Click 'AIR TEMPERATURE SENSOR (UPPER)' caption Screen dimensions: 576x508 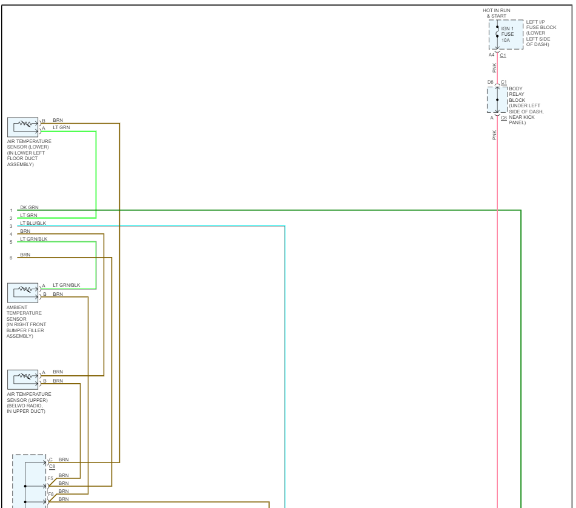[28, 403]
